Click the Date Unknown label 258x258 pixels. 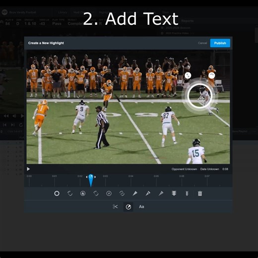[210, 169]
